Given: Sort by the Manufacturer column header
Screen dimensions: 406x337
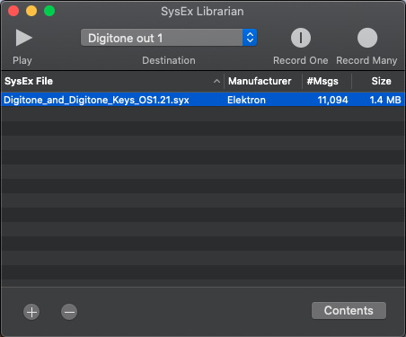Looking at the screenshot, I should point(263,81).
